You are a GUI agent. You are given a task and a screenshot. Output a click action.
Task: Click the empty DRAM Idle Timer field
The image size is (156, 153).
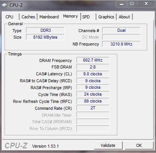point(93,115)
